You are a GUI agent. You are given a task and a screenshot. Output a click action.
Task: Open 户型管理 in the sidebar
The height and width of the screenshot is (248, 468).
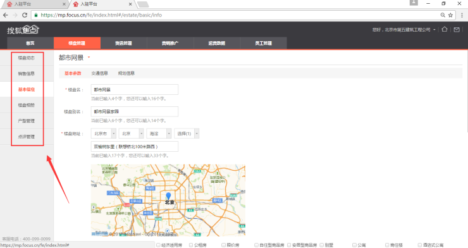[27, 121]
